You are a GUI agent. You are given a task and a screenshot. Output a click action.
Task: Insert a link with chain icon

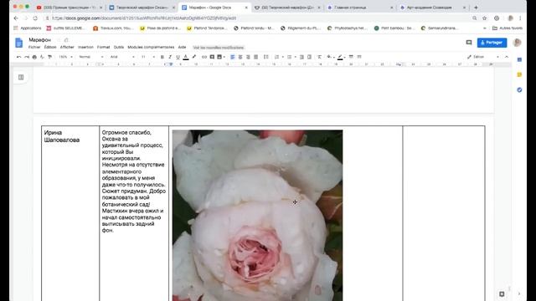(204, 57)
